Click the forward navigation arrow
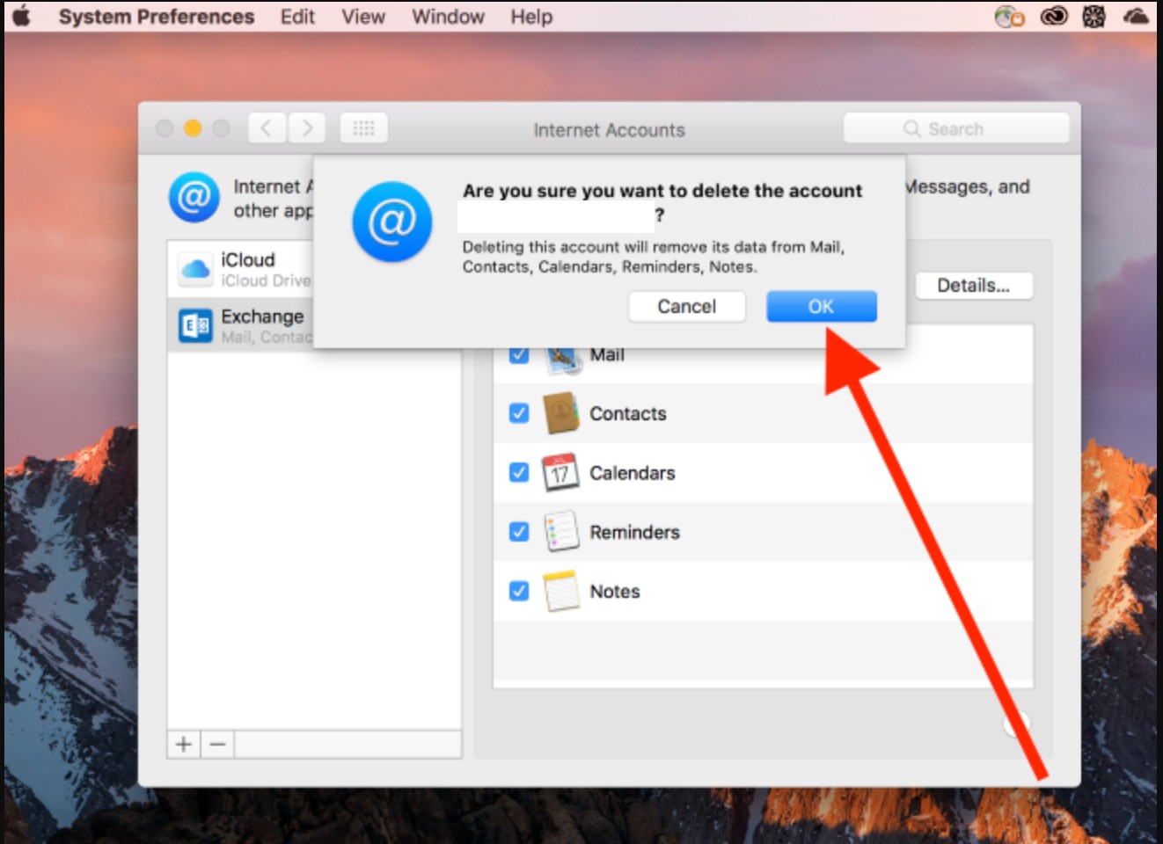 coord(307,127)
